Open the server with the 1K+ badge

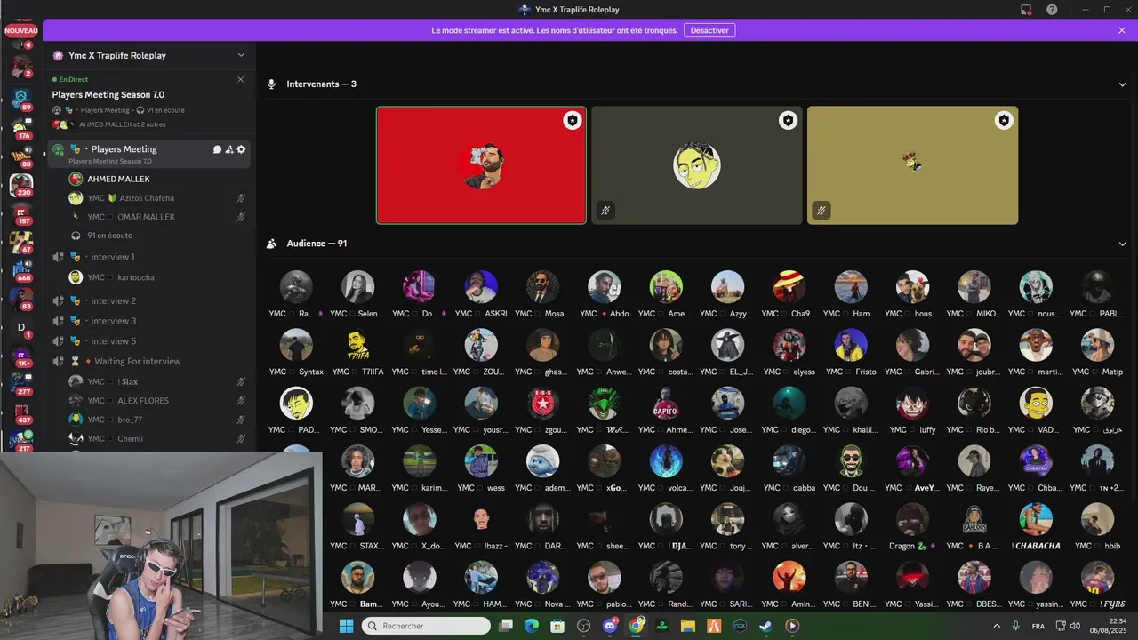coord(20,356)
